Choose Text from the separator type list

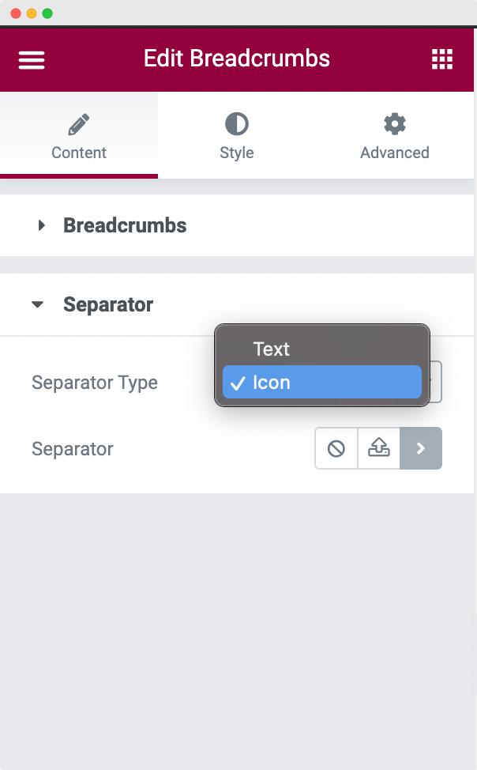click(x=271, y=349)
